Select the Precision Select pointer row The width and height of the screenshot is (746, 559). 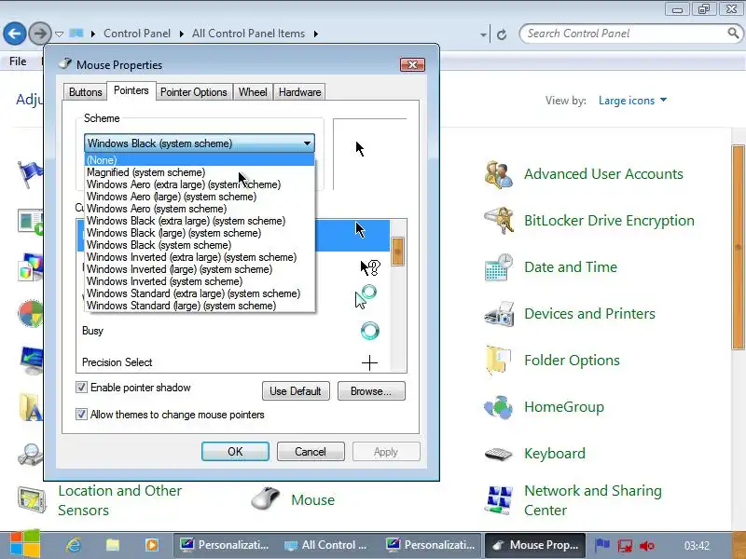tap(233, 362)
